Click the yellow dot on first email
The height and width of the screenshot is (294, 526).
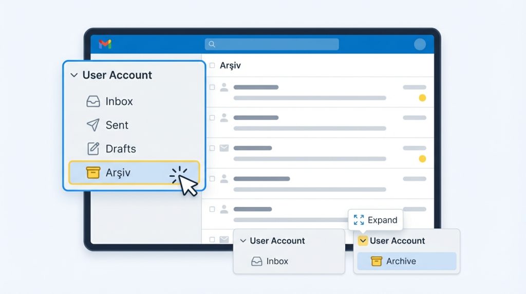point(422,98)
